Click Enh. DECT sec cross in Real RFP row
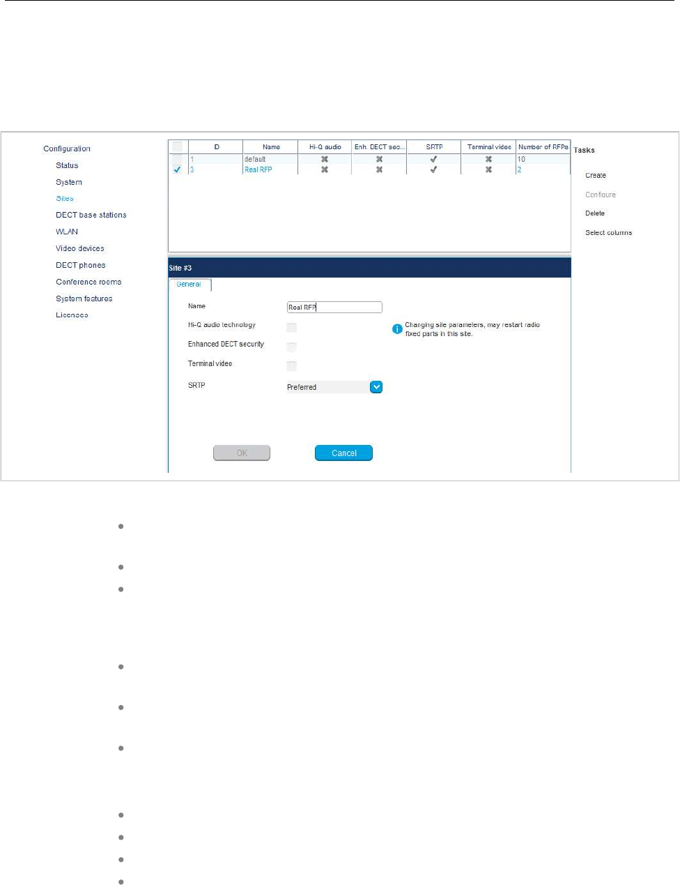680x885 pixels. click(x=379, y=169)
